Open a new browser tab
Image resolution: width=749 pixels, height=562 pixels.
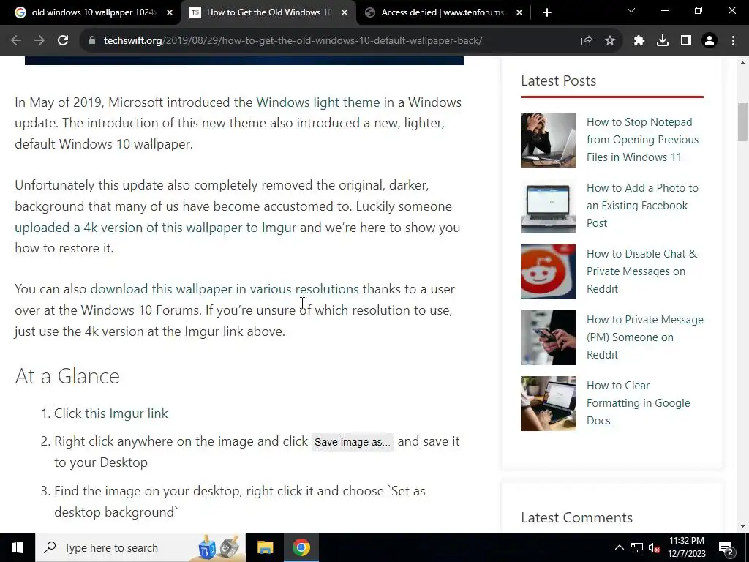547,12
